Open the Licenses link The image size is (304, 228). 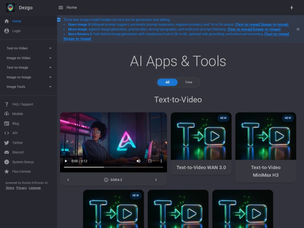coord(35,188)
